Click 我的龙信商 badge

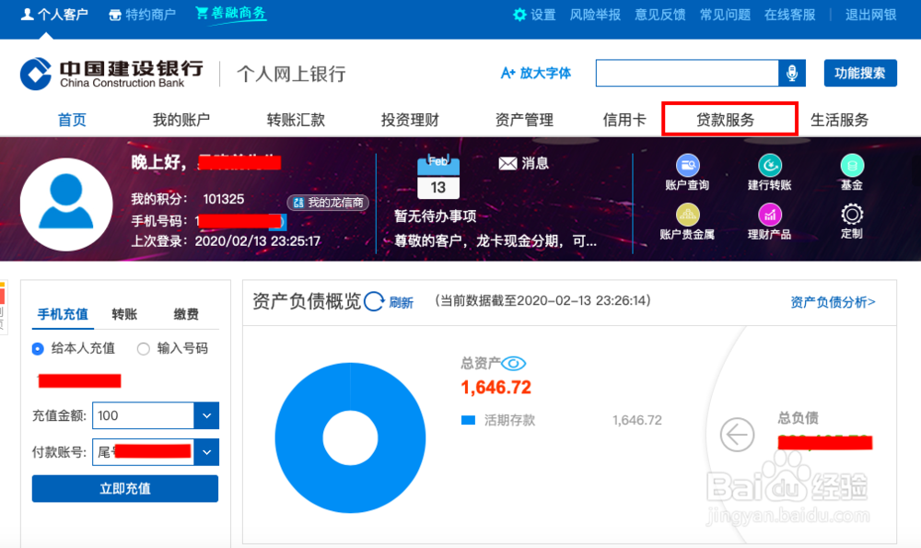coord(329,203)
